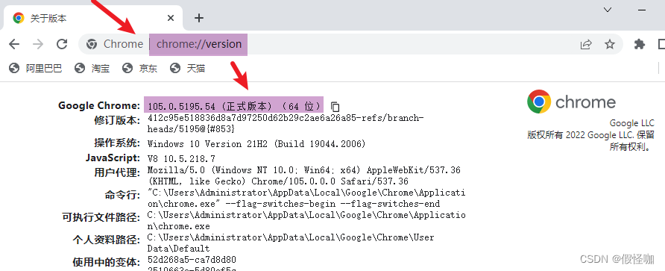Image resolution: width=665 pixels, height=271 pixels.
Task: Bookmark this page with star icon
Action: click(609, 44)
